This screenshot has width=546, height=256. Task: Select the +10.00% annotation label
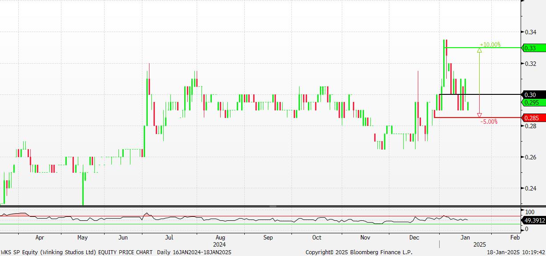pyautogui.click(x=490, y=45)
